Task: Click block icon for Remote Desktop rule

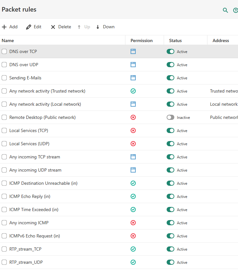Action: click(x=133, y=117)
